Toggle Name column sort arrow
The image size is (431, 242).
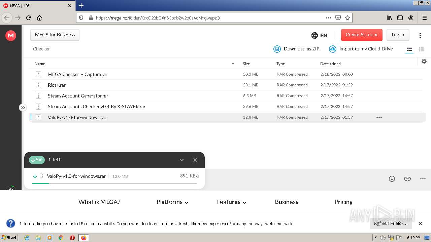click(233, 64)
